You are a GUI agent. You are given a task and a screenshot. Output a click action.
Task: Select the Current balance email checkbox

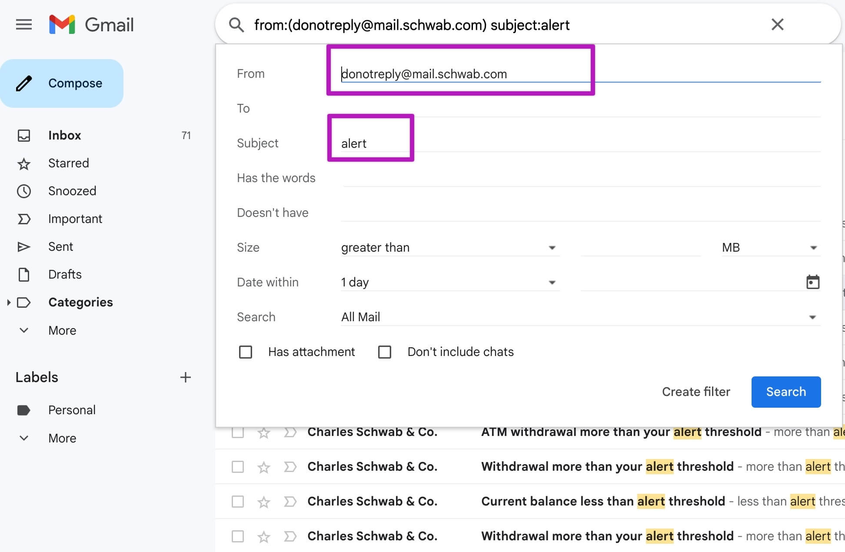238,501
